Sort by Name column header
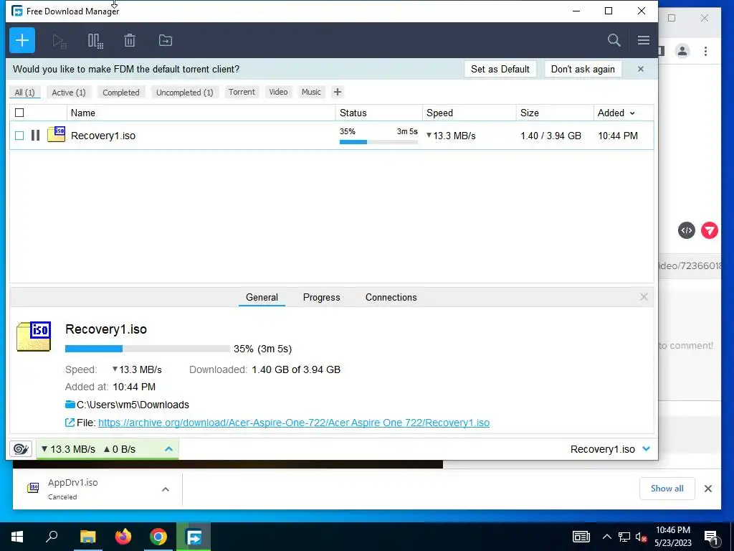The width and height of the screenshot is (734, 551). pos(201,113)
